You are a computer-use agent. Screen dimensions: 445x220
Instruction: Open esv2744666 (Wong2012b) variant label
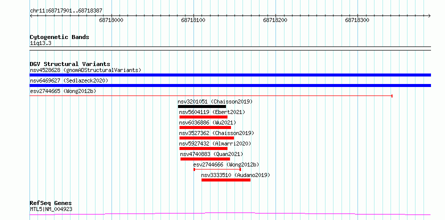pyautogui.click(x=226, y=164)
